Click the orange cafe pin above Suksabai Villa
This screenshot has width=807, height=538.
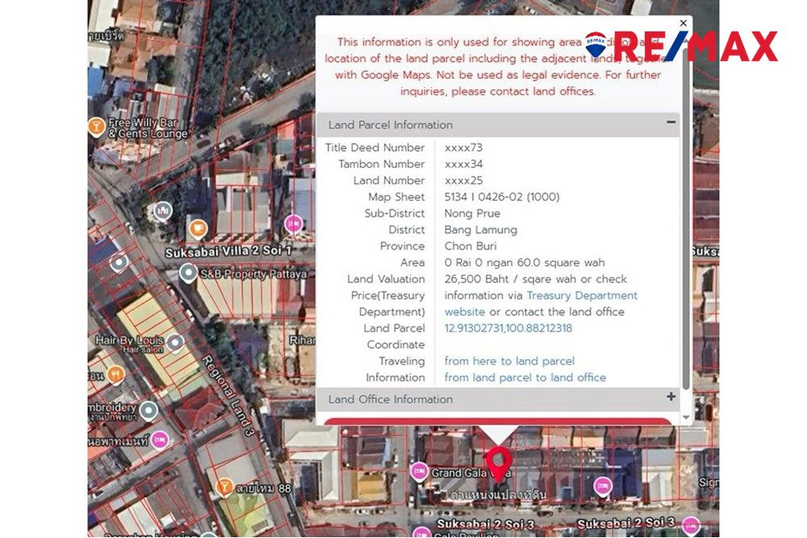(x=198, y=228)
